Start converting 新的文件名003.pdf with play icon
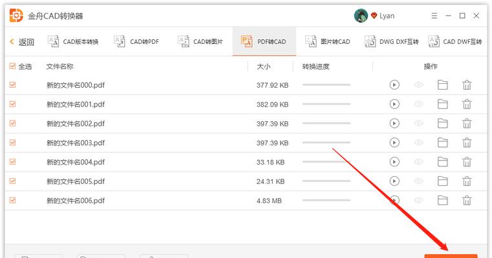Viewport: 492px width, 258px height. pyautogui.click(x=394, y=143)
